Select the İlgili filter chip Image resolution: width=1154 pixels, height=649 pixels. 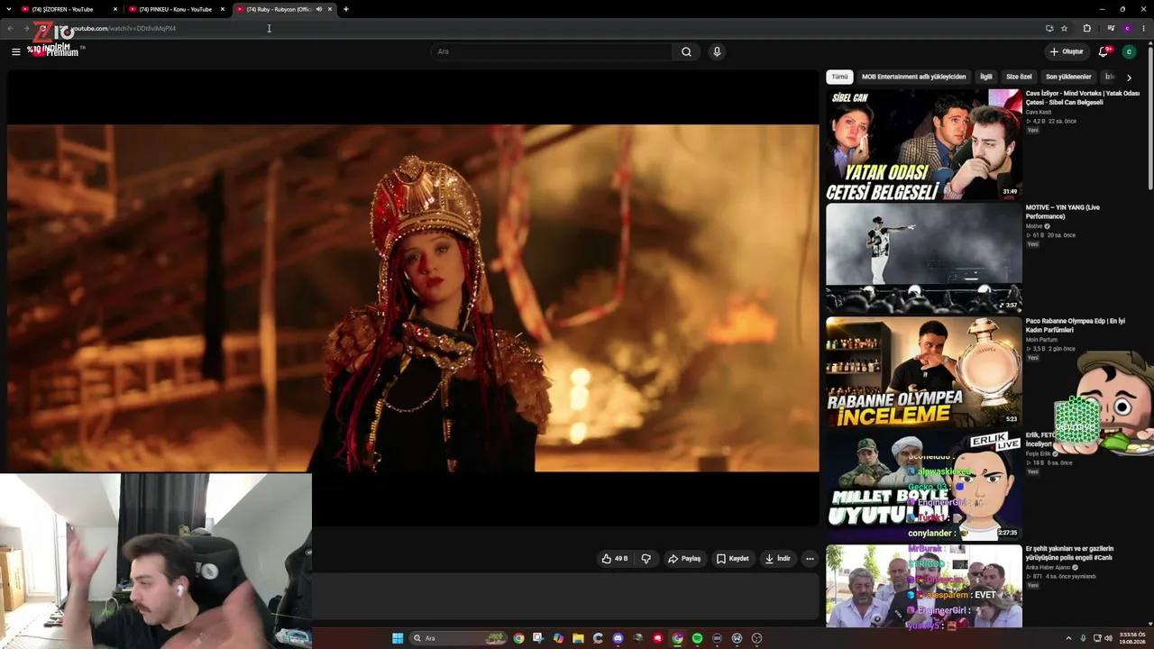point(986,77)
